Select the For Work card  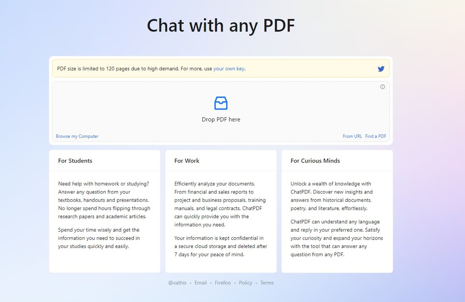221,211
